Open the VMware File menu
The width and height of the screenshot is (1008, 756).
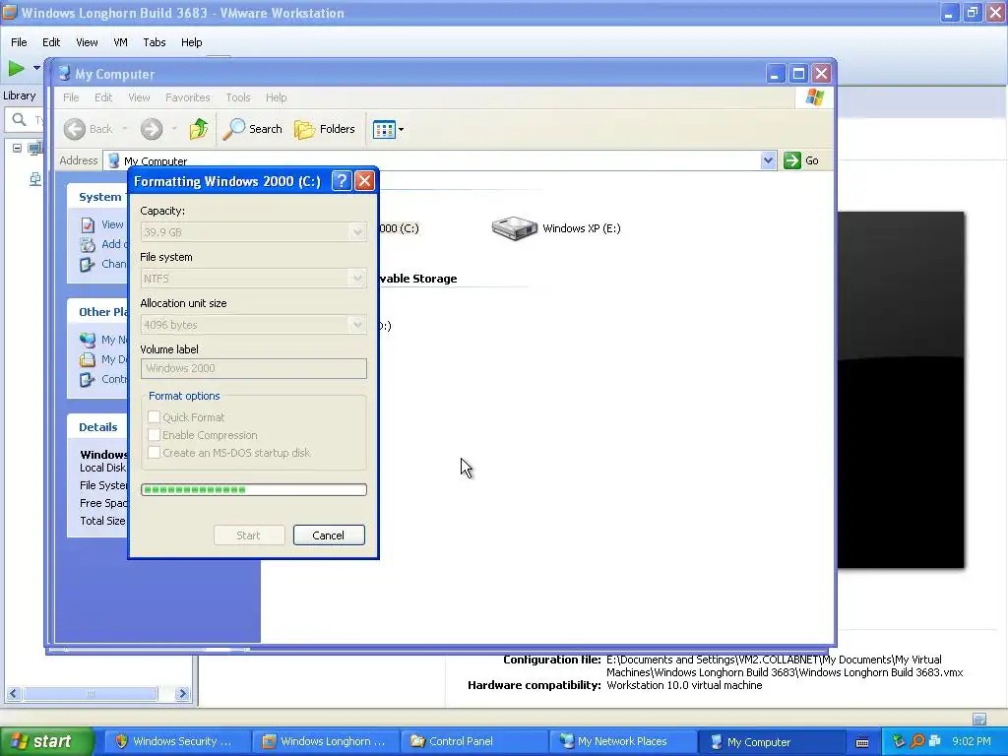19,42
